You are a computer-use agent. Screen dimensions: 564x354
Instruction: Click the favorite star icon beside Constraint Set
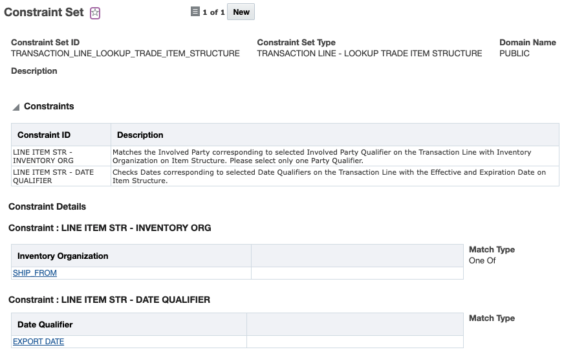[95, 13]
